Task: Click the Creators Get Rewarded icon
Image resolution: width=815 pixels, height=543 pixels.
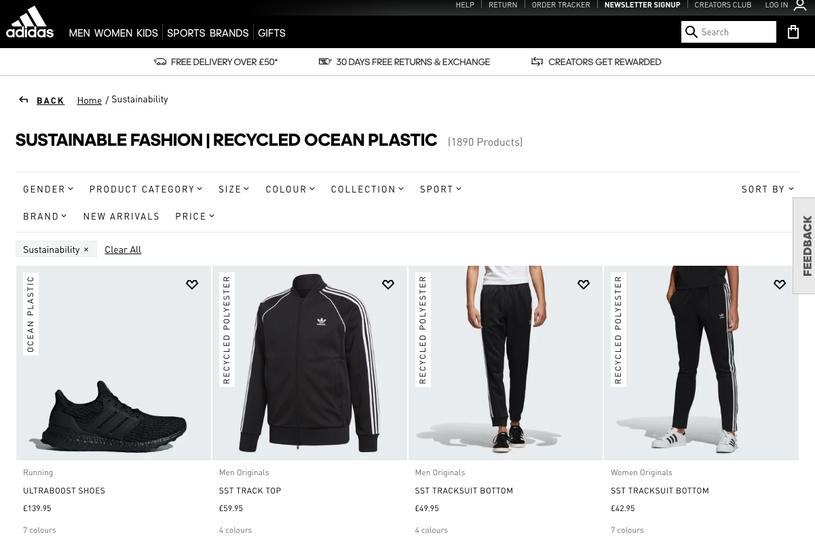Action: point(537,61)
